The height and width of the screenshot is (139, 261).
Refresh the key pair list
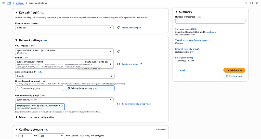(x=118, y=28)
